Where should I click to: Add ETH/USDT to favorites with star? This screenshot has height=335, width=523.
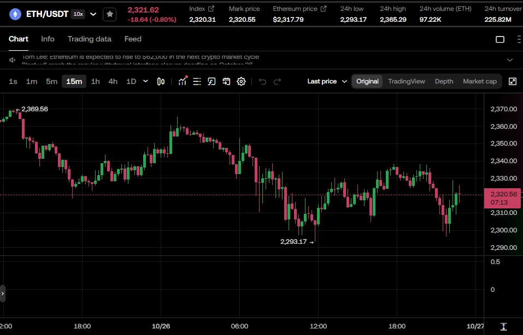pos(110,14)
